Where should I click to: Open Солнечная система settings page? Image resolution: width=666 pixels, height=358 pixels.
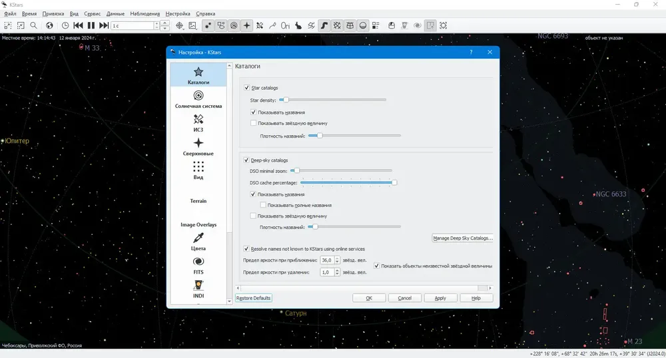coord(198,99)
